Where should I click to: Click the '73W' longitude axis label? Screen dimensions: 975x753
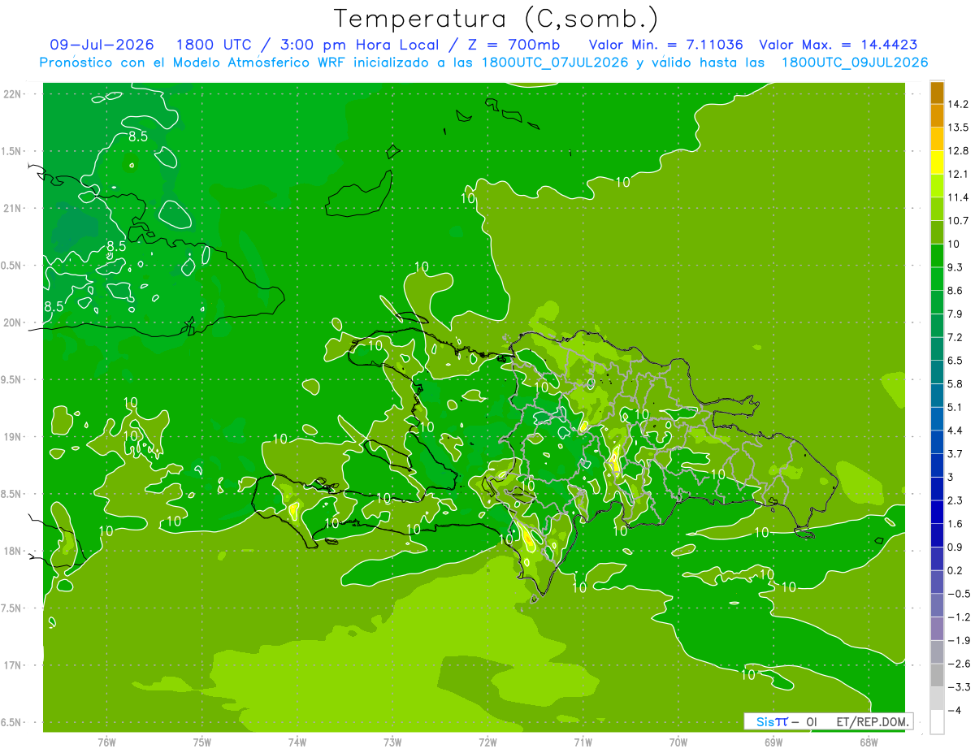392,742
